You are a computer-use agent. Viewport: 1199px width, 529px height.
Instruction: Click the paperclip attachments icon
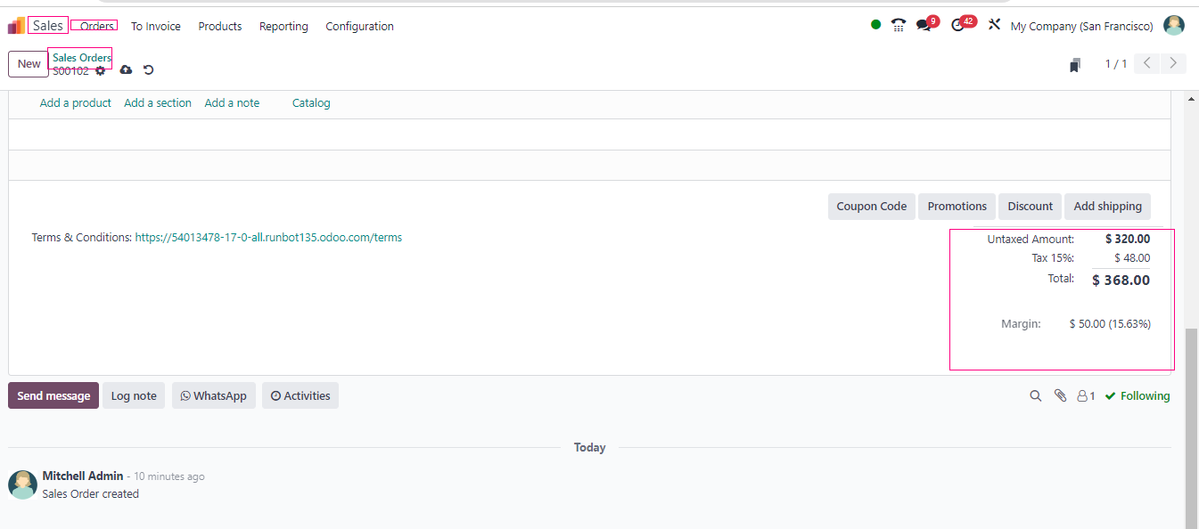(1060, 396)
